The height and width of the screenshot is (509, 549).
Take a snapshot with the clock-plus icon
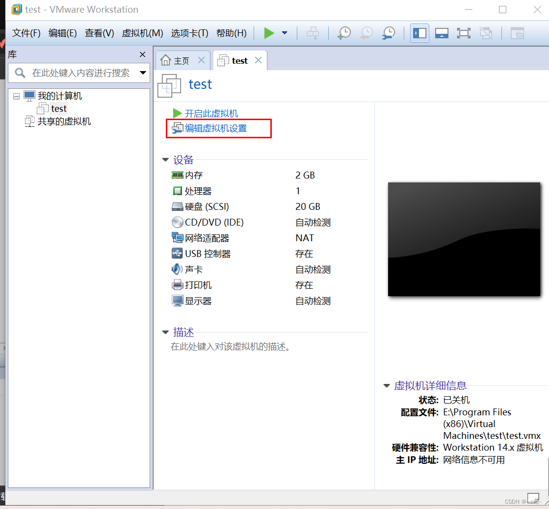click(x=344, y=33)
